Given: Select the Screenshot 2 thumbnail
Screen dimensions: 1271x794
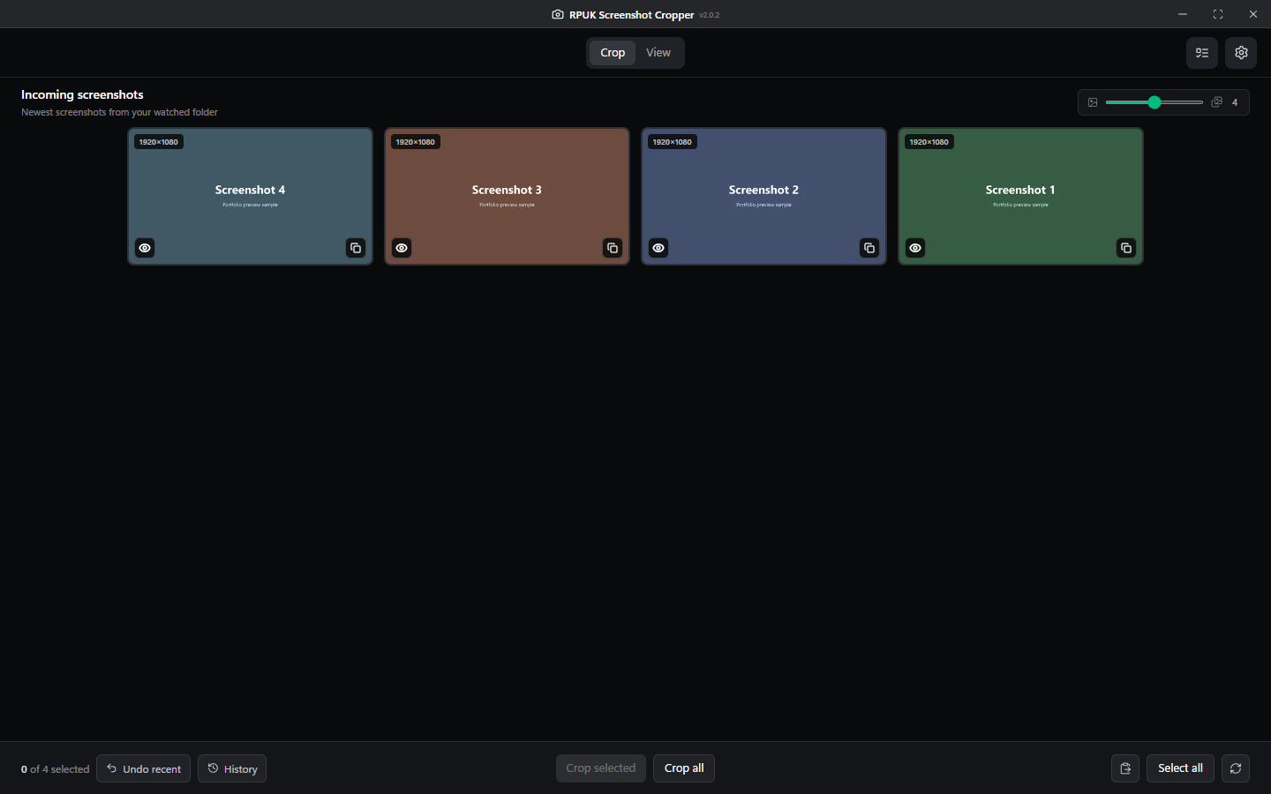Looking at the screenshot, I should coord(764,196).
